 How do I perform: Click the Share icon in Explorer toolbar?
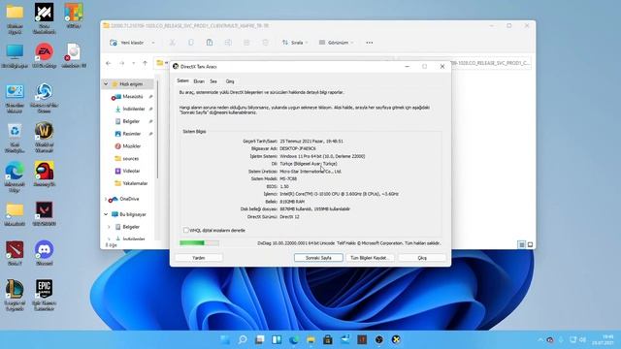pyautogui.click(x=246, y=43)
